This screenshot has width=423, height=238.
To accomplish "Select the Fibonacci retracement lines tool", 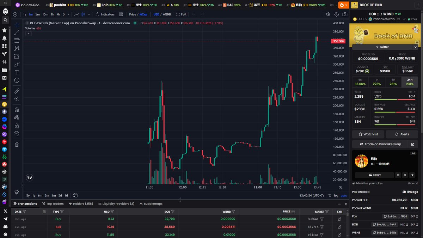I will point(17,41).
